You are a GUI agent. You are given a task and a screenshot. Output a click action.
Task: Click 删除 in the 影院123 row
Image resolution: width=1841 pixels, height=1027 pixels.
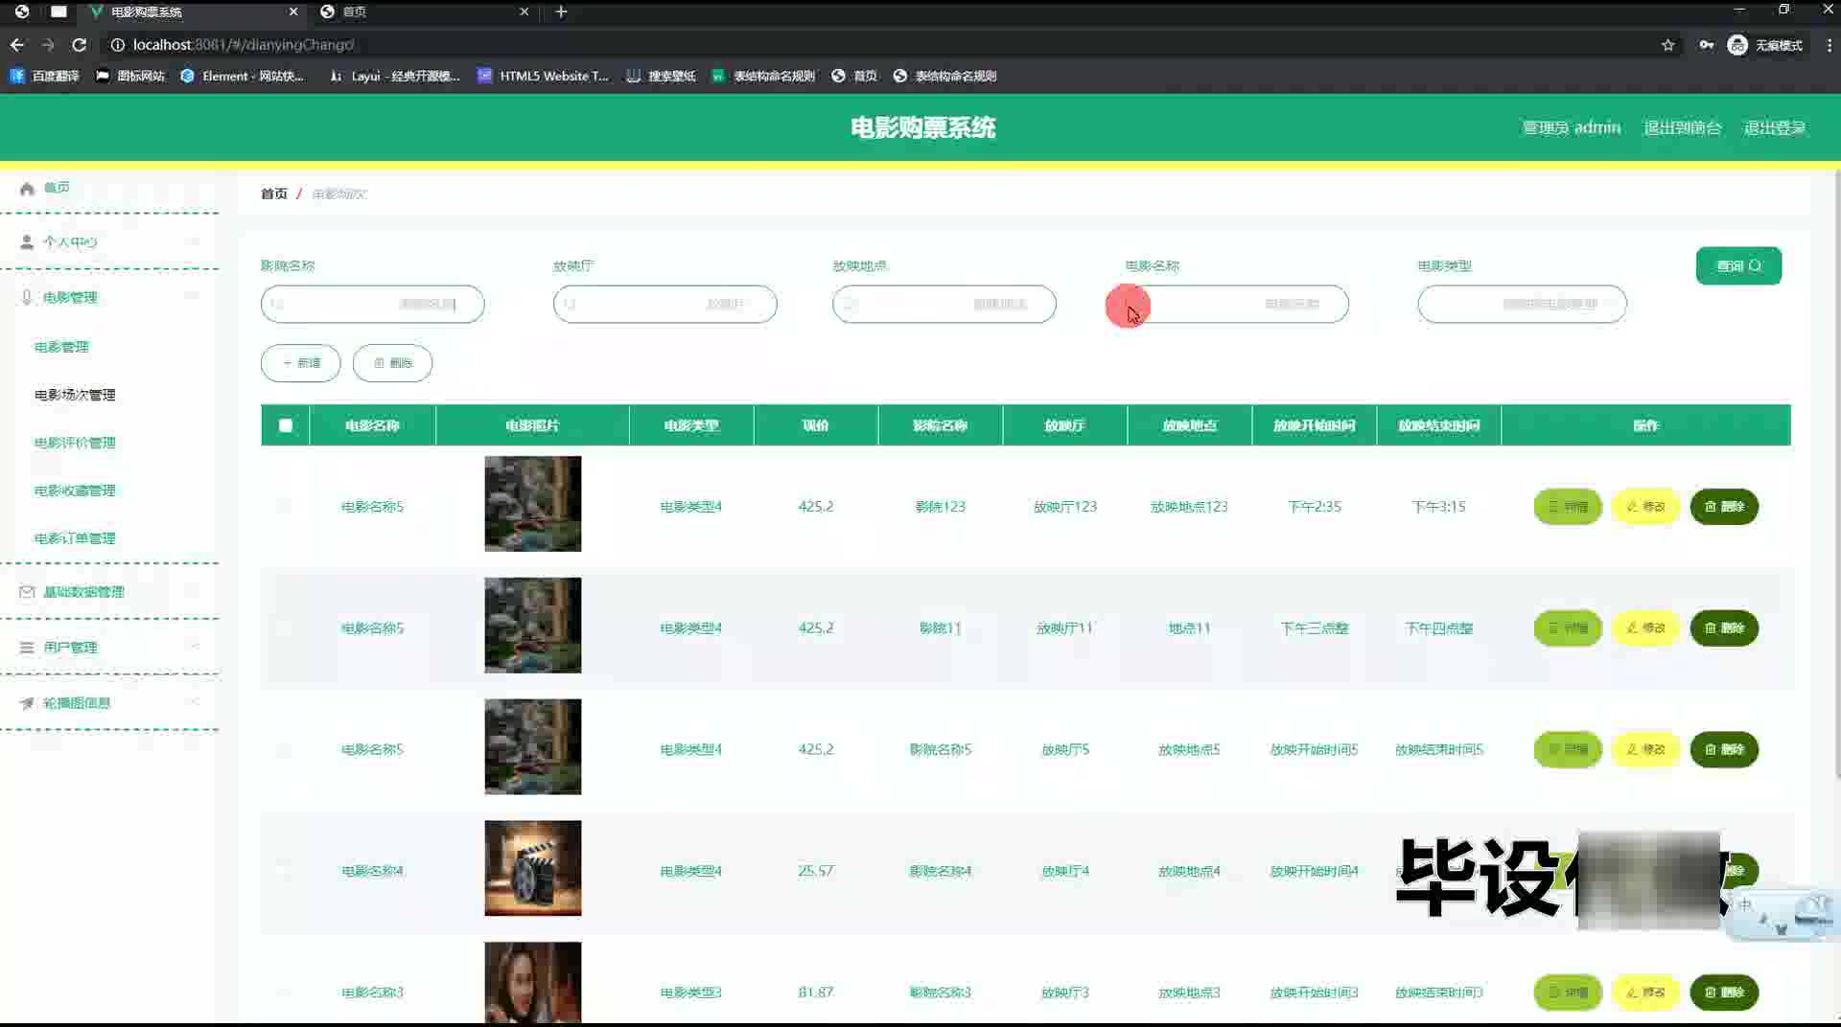pyautogui.click(x=1724, y=507)
